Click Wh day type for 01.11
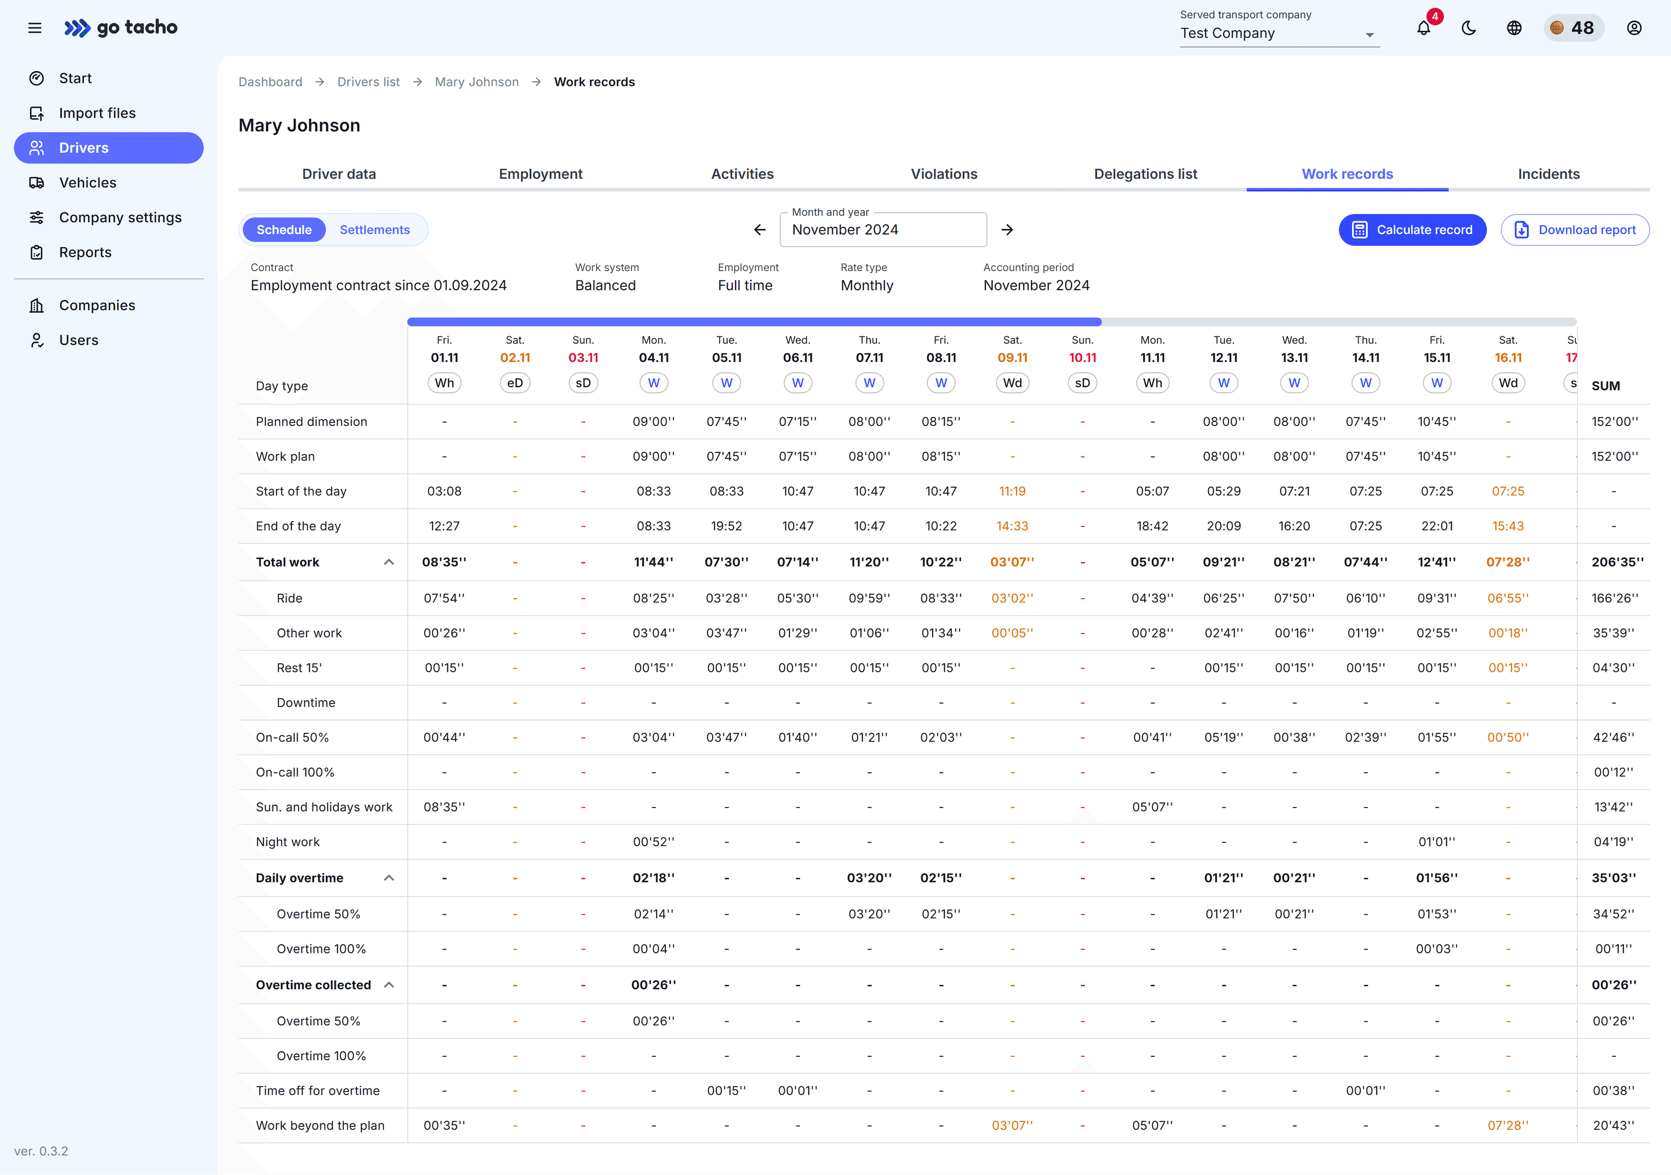The width and height of the screenshot is (1671, 1175). tap(444, 383)
